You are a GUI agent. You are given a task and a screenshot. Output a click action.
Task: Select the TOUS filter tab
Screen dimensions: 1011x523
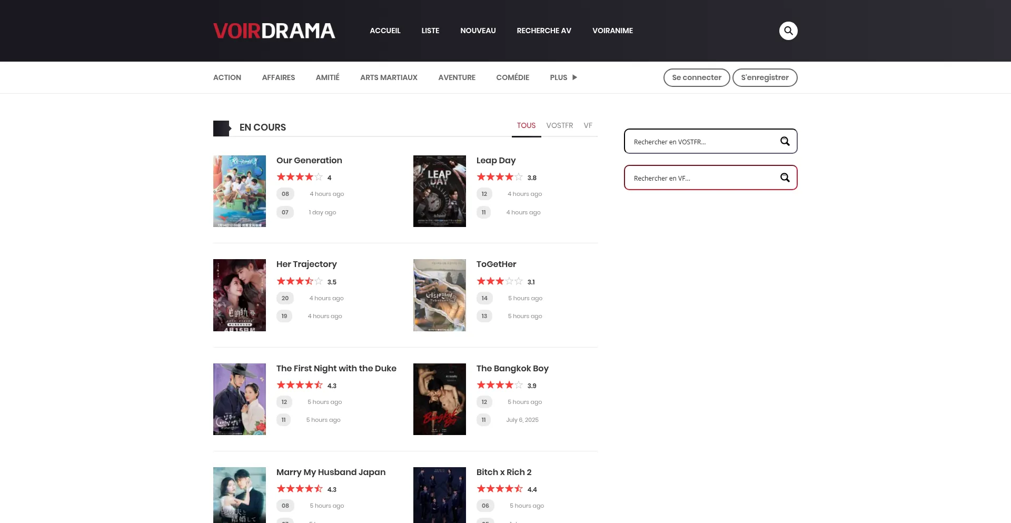[x=526, y=125]
